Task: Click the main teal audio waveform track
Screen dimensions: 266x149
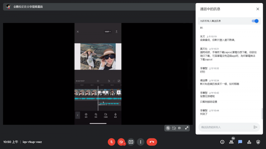Action: pos(98,98)
